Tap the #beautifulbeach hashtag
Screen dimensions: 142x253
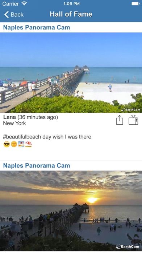pyautogui.click(x=22, y=137)
